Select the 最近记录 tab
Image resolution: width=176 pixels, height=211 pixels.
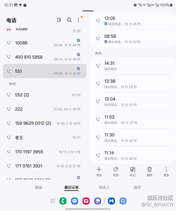[x=71, y=187]
